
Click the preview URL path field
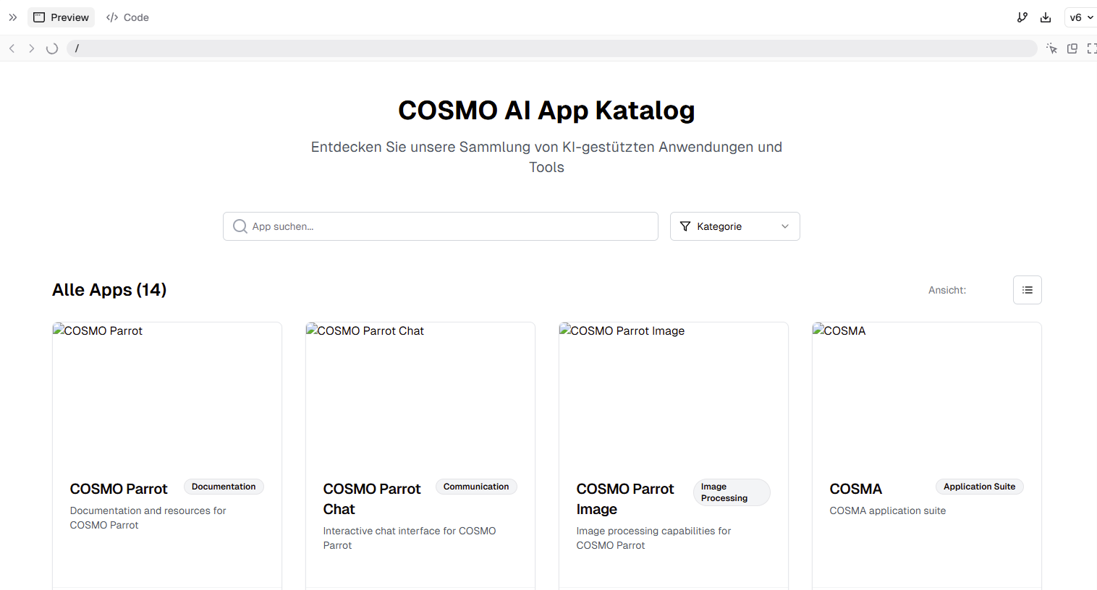550,48
